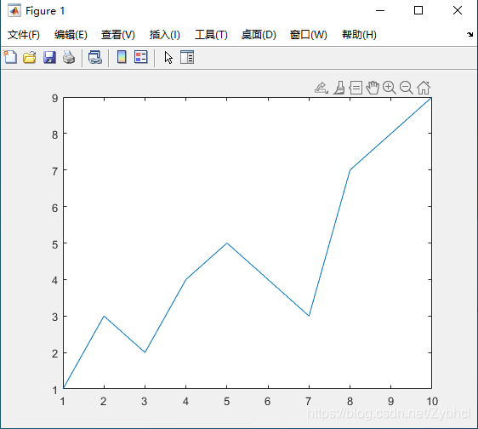Insert a legend via toolbar icon
Image resolution: width=478 pixels, height=429 pixels.
point(141,57)
